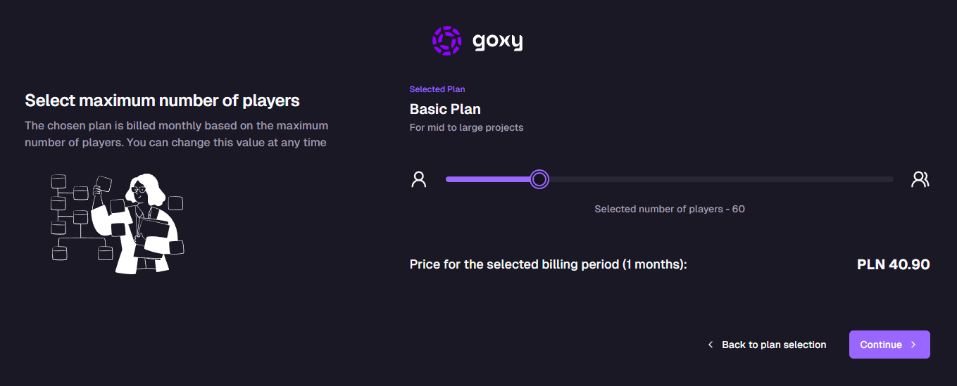This screenshot has width=957, height=386.
Task: Click the Price for the selected billing period label
Action: coord(548,264)
